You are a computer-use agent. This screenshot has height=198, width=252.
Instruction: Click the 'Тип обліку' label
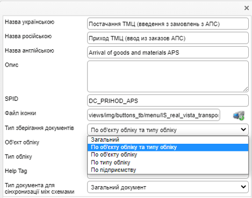18,157
